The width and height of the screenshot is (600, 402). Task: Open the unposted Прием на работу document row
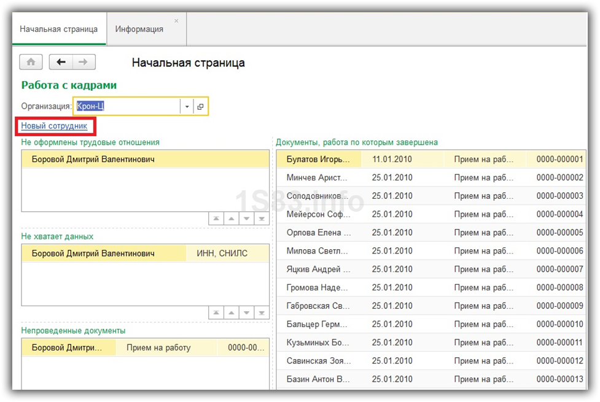[x=158, y=348]
